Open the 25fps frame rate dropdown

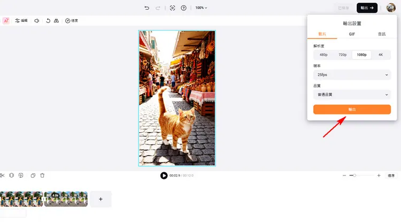point(352,75)
